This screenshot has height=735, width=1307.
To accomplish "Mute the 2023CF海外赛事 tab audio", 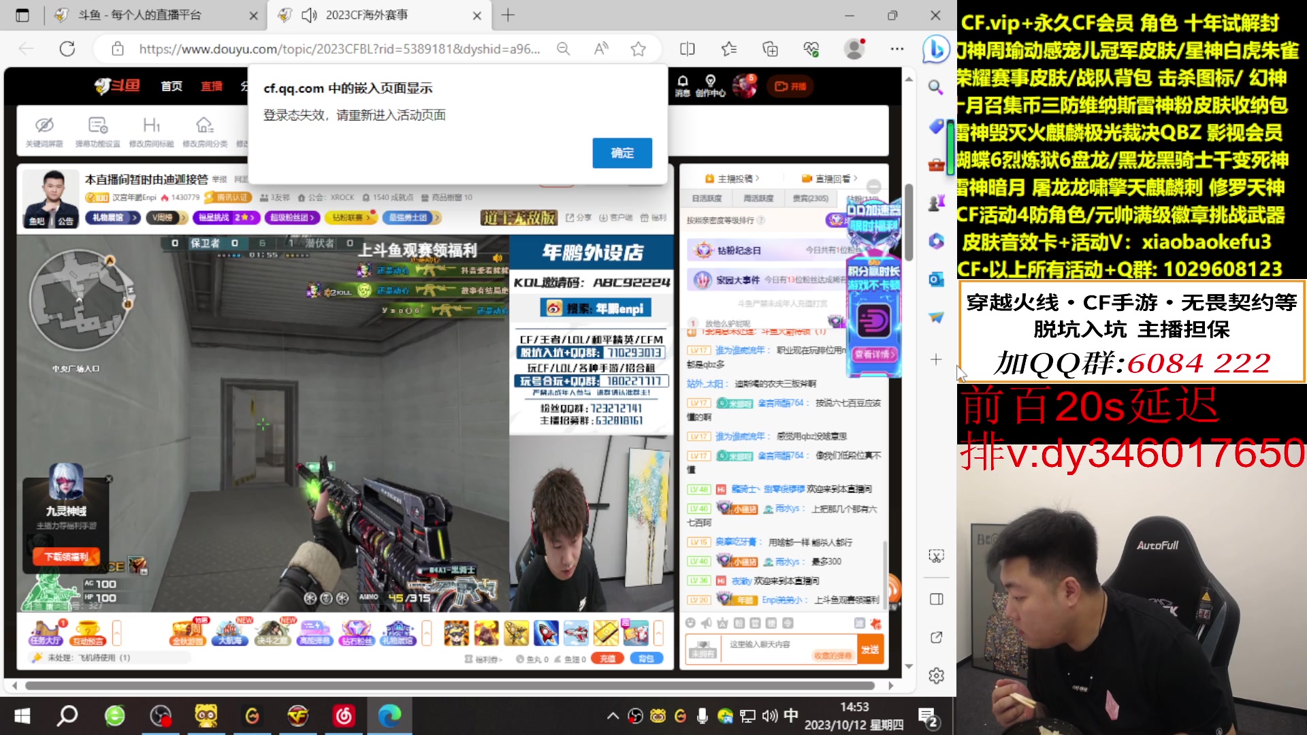I will 309,15.
